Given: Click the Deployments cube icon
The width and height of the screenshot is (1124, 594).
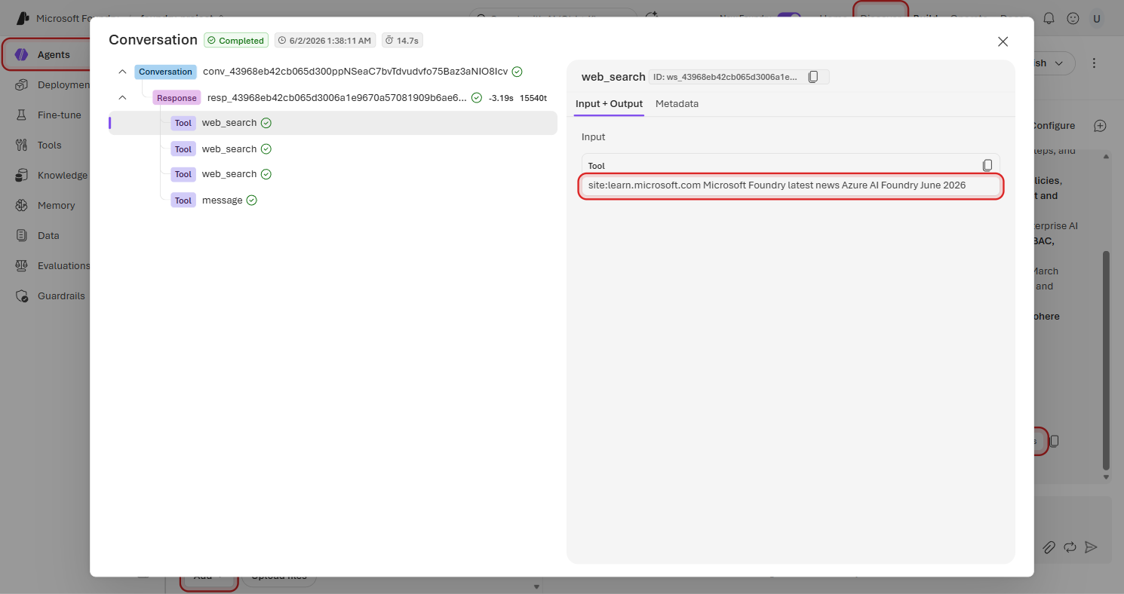Looking at the screenshot, I should (x=22, y=84).
